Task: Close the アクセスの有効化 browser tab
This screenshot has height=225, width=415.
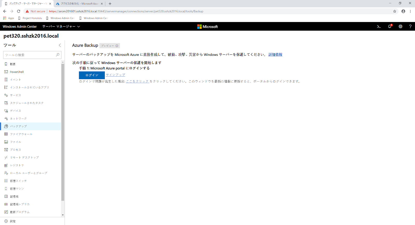Action: [x=102, y=4]
